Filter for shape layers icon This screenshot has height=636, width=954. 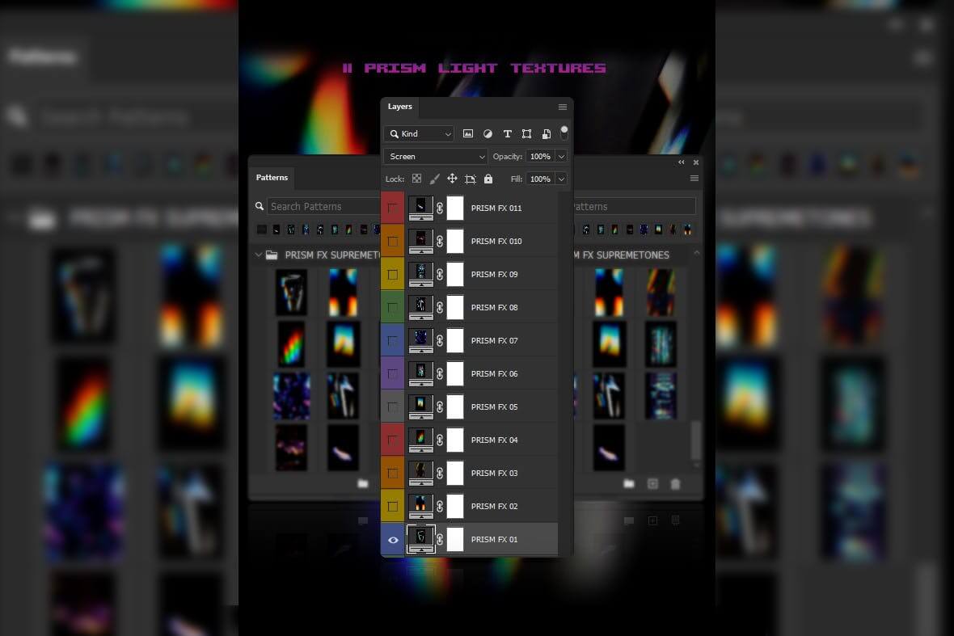526,134
